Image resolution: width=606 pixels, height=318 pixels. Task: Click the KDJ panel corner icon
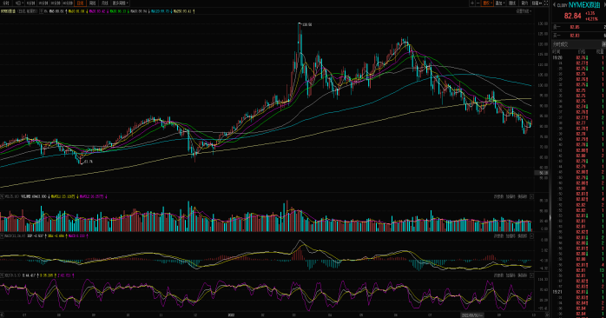[2, 275]
